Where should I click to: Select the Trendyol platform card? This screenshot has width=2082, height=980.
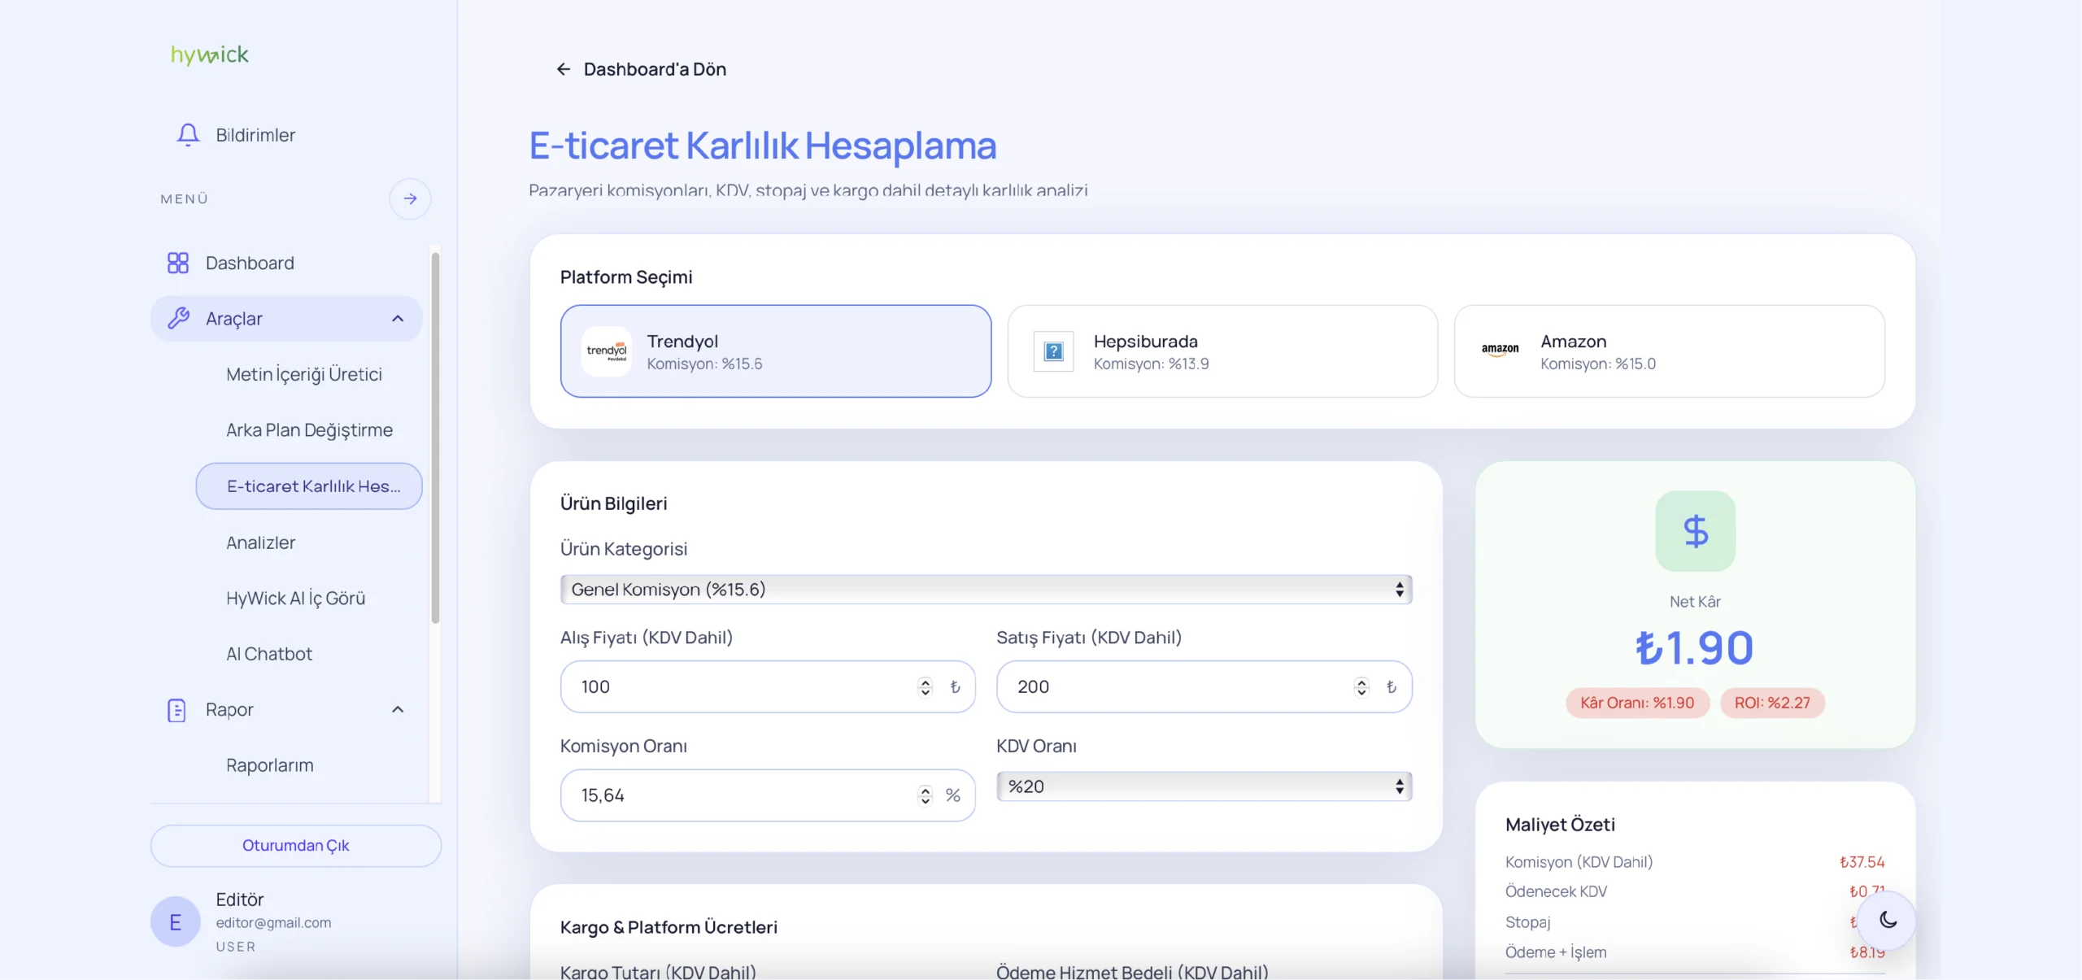[x=775, y=351]
